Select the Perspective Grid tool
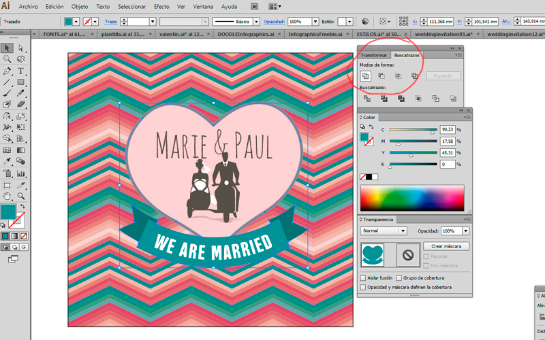 (x=21, y=139)
